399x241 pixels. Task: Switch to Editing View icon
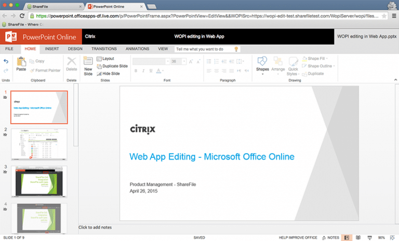point(347,238)
